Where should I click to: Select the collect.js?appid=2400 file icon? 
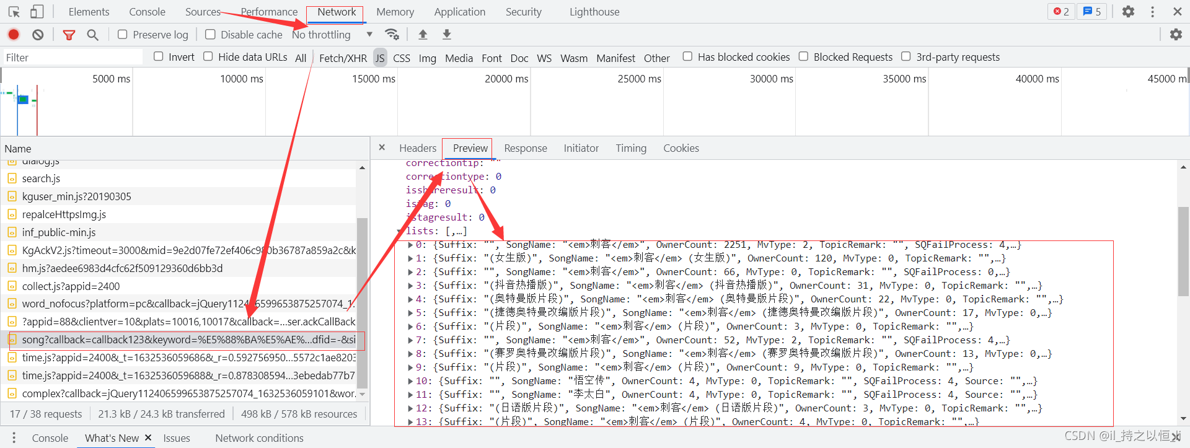[12, 286]
